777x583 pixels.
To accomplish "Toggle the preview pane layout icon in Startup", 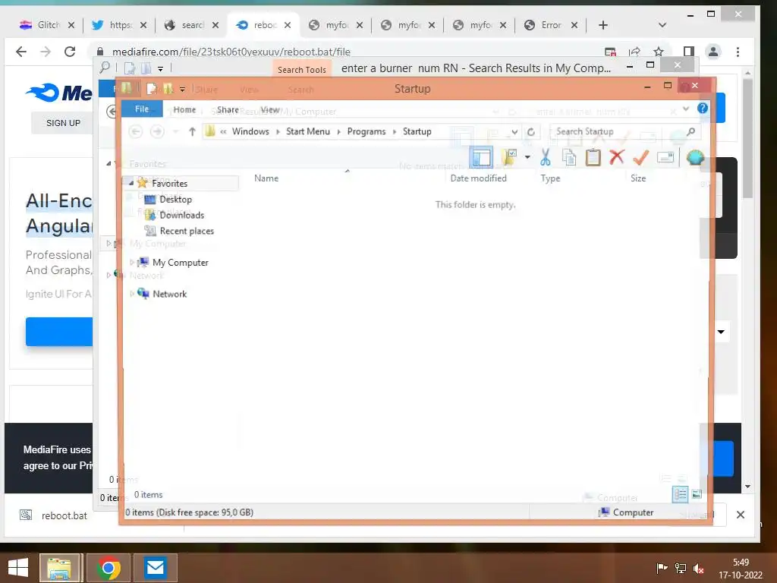I will 480,158.
